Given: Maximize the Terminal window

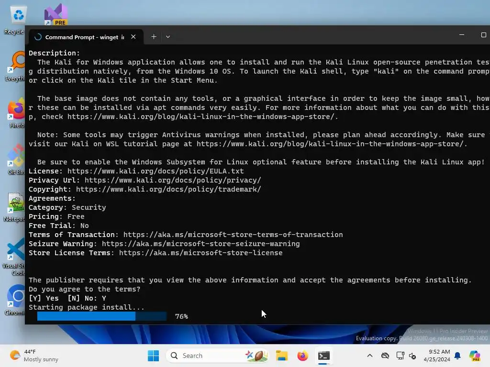Looking at the screenshot, I should 483,35.
